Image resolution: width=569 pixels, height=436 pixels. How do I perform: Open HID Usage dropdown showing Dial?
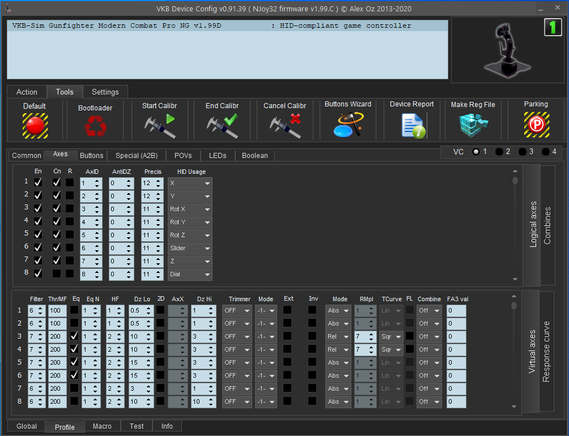[x=190, y=275]
